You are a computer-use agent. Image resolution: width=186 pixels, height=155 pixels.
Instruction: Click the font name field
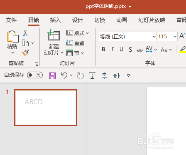[x=126, y=37]
